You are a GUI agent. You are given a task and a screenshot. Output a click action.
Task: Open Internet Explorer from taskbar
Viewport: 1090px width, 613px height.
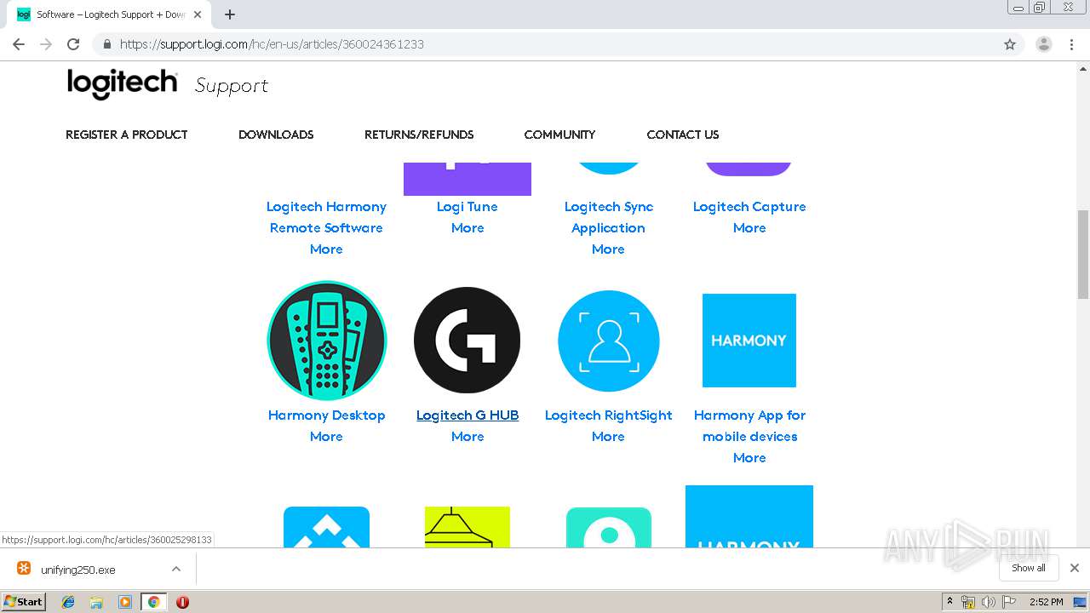click(68, 602)
